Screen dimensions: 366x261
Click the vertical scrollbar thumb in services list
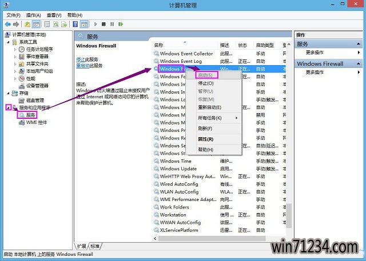[x=289, y=215]
